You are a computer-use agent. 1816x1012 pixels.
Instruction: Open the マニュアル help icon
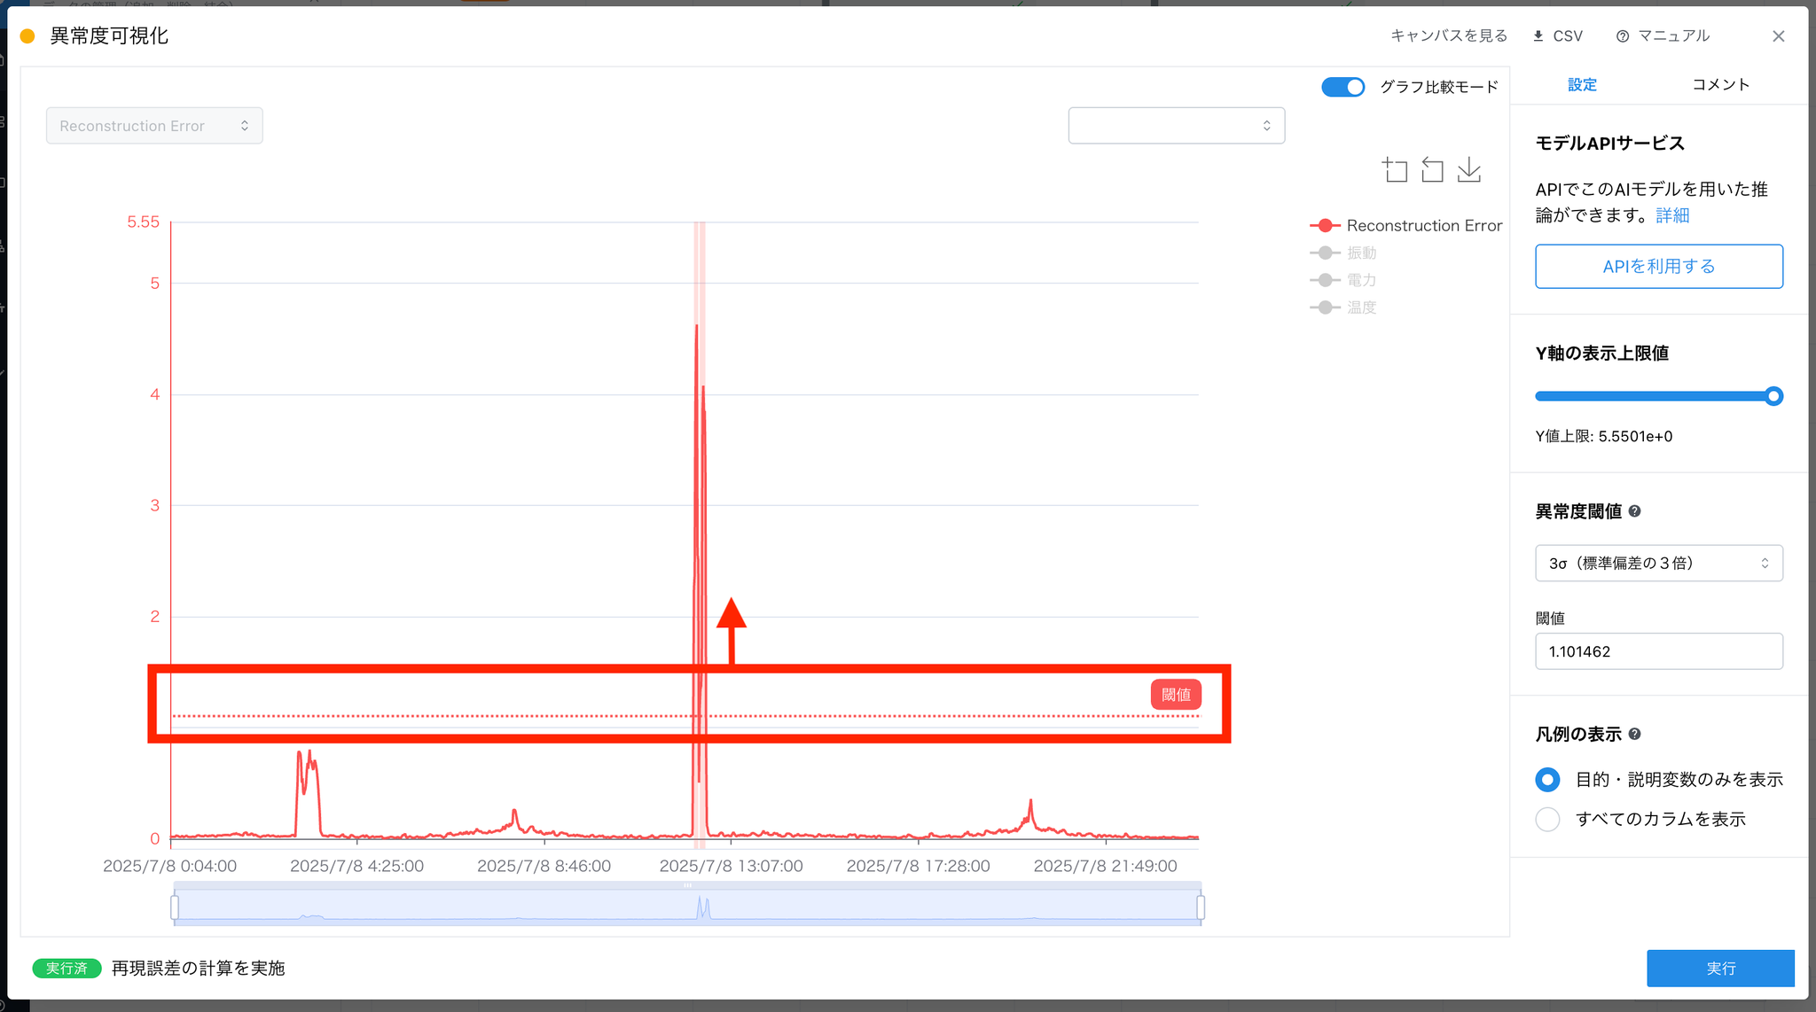pos(1623,36)
